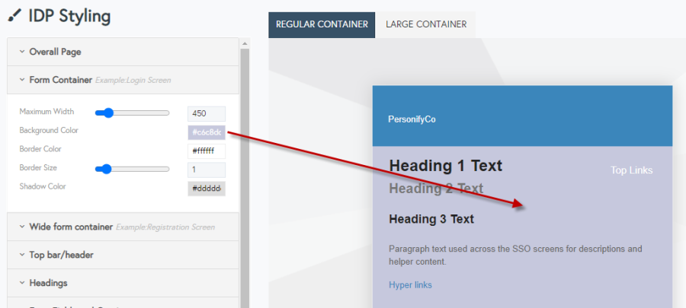Click the Border Size label
The image size is (686, 308).
38,167
